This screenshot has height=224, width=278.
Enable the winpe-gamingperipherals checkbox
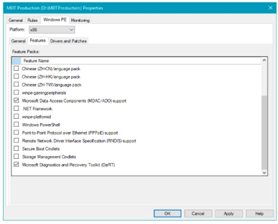tap(16, 92)
